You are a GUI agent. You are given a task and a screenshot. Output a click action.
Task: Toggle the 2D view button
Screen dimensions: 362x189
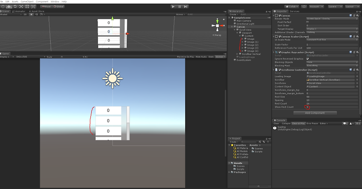25,14
